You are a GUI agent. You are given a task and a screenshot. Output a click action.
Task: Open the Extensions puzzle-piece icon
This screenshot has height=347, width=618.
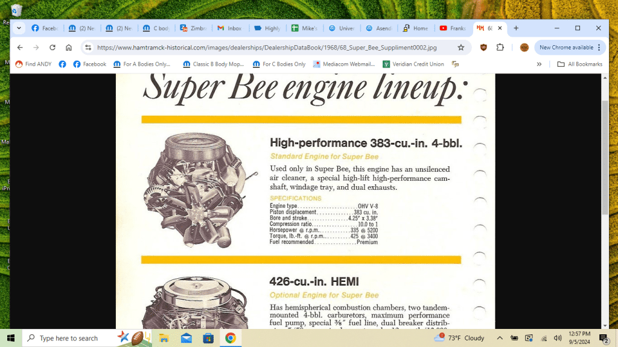pos(500,48)
